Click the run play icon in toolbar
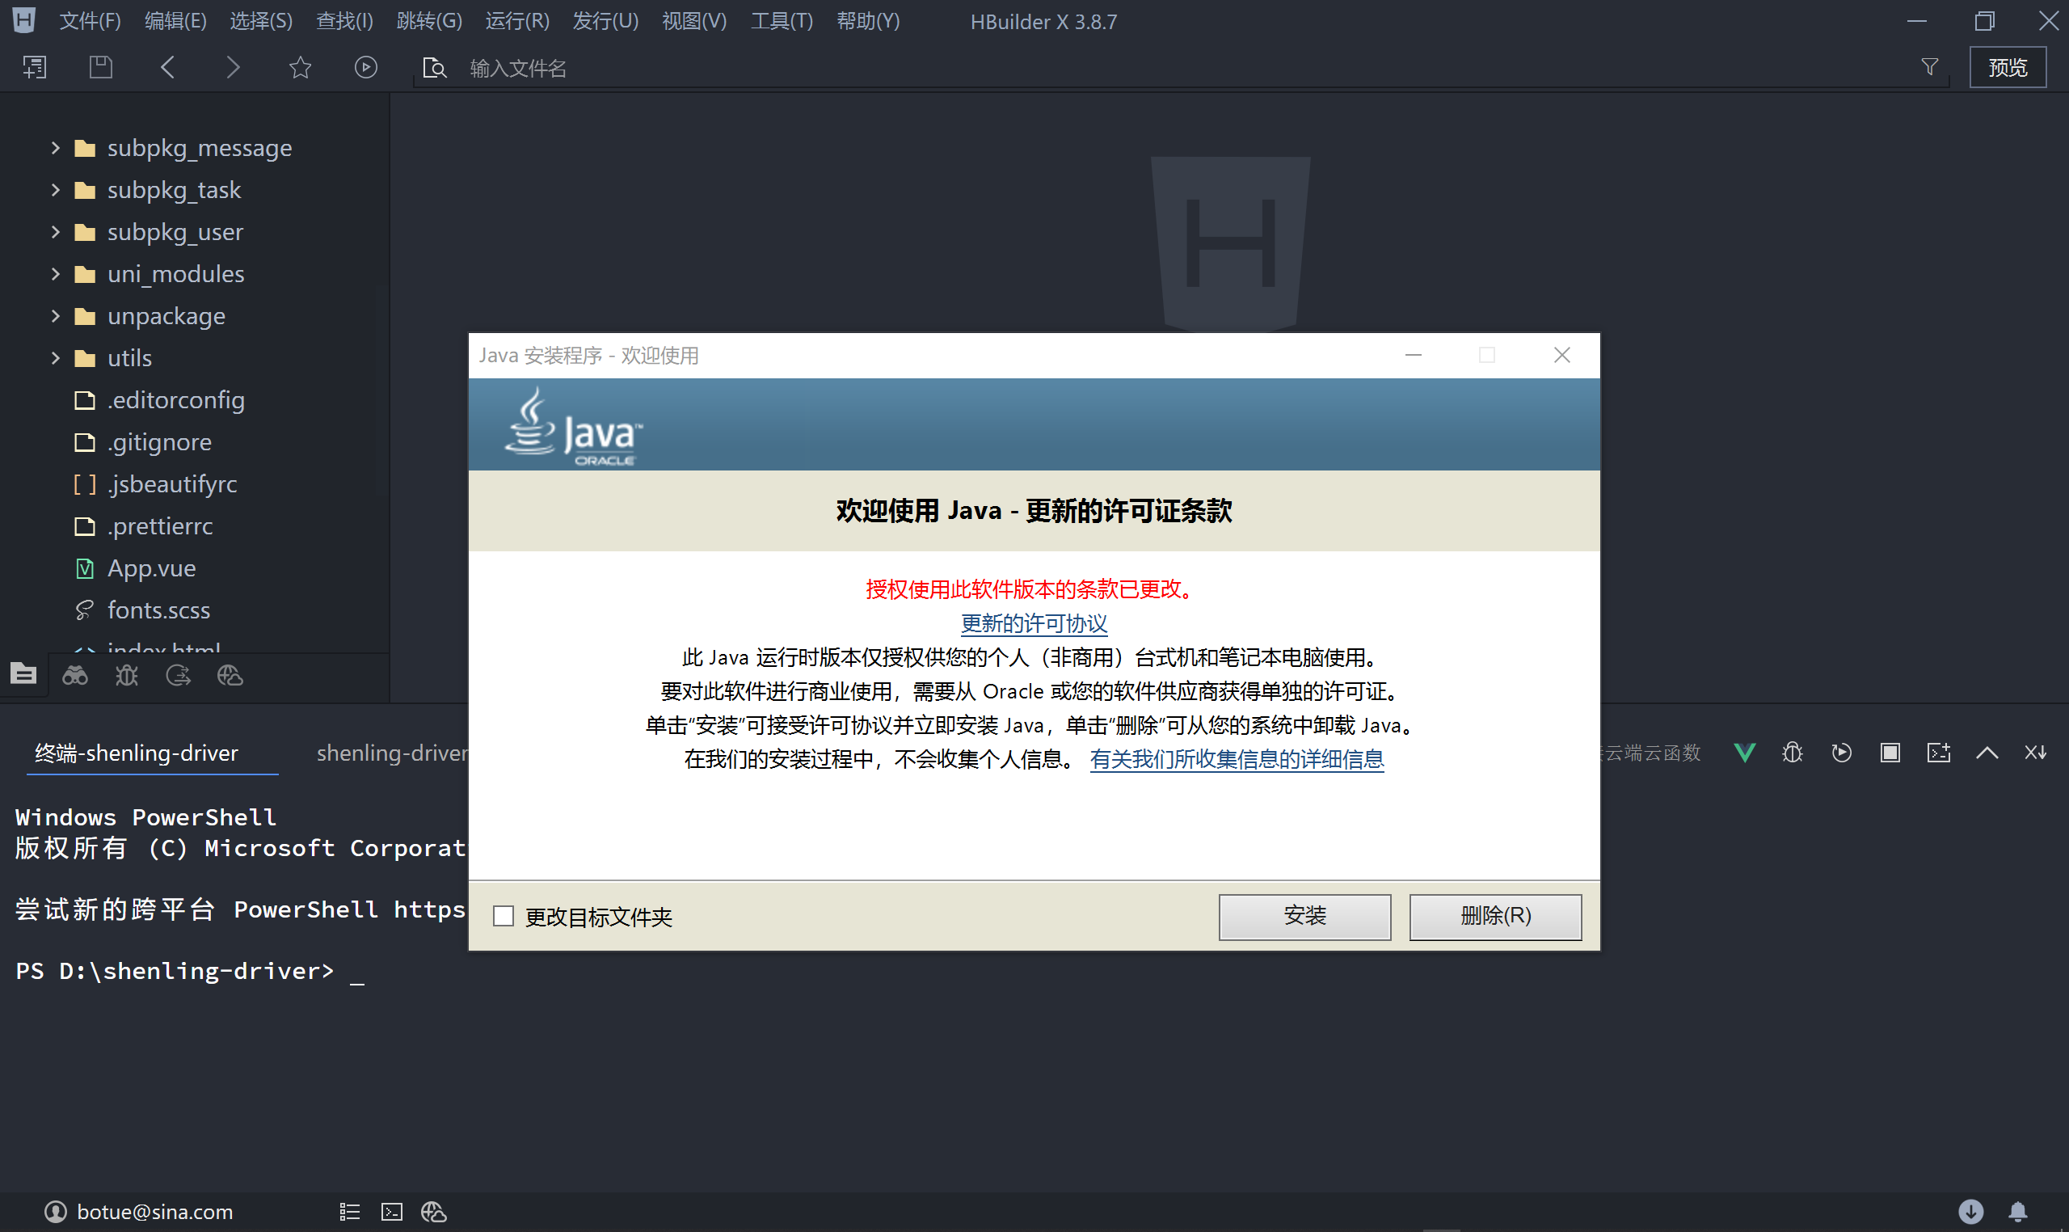 [x=365, y=67]
